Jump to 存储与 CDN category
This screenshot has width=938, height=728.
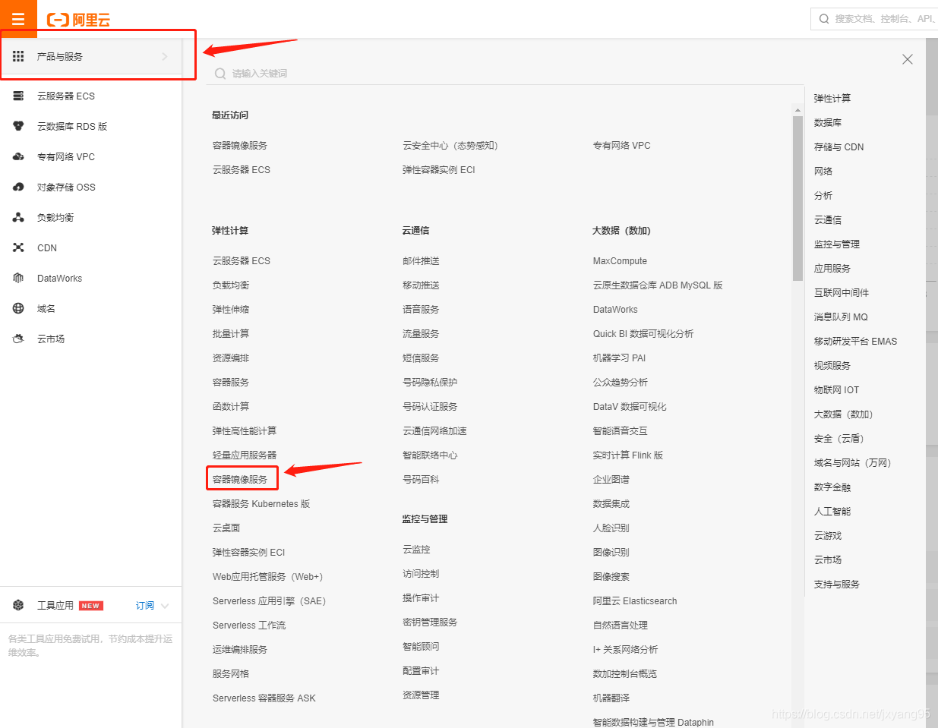coord(839,147)
